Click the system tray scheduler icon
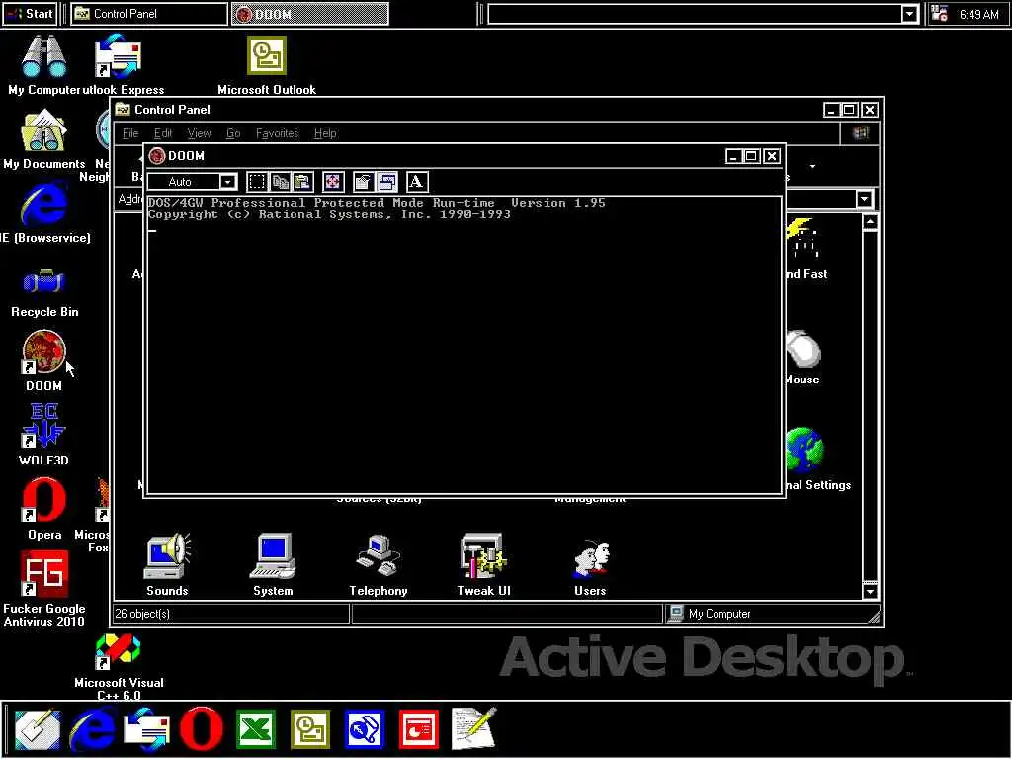This screenshot has height=759, width=1012. pyautogui.click(x=940, y=14)
